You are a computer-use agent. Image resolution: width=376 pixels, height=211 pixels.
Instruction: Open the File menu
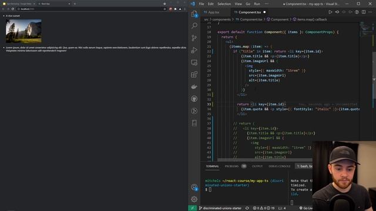click(x=202, y=4)
